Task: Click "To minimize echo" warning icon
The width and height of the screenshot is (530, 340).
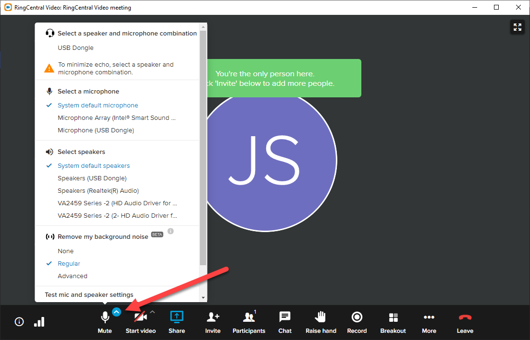Action: (49, 68)
